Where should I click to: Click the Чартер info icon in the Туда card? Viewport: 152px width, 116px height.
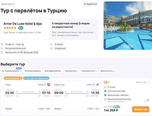[45, 85]
